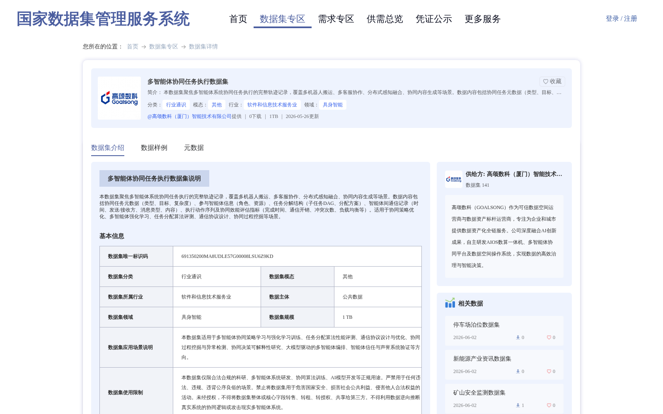Click download icon for 停车场泊位数据集
The height and width of the screenshot is (414, 663).
tap(518, 337)
